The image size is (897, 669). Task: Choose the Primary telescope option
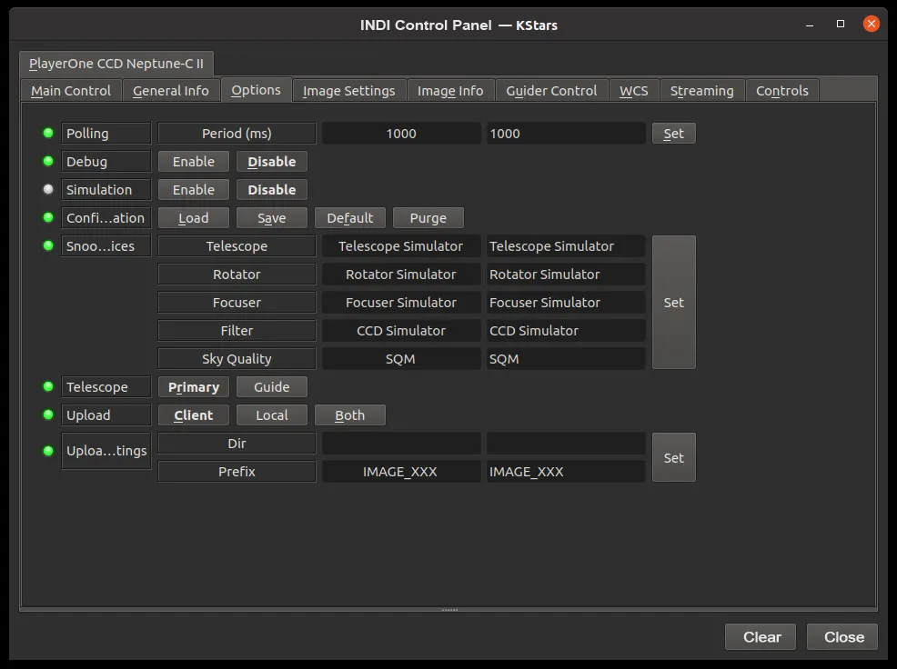(194, 386)
